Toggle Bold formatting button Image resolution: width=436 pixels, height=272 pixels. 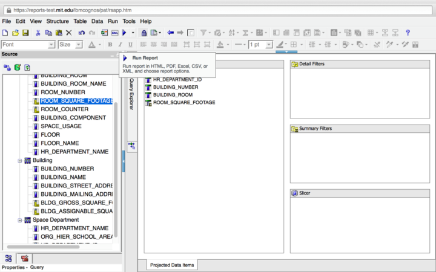[110, 45]
